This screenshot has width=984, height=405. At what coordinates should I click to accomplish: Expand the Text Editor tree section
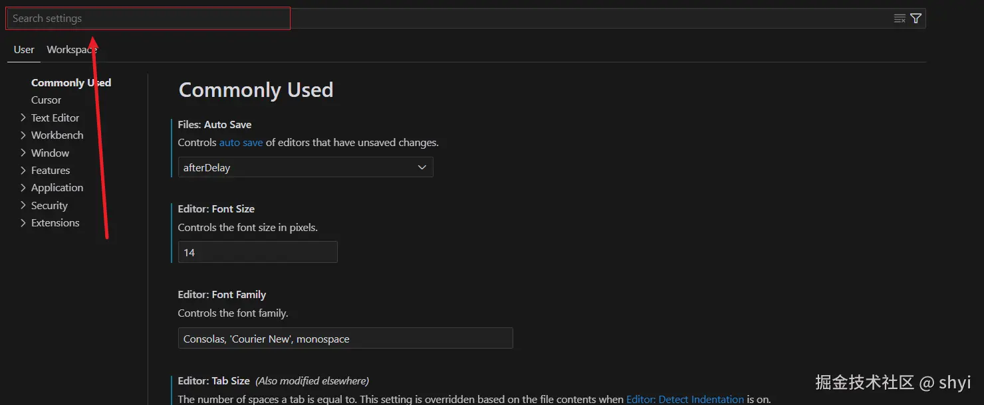tap(23, 118)
